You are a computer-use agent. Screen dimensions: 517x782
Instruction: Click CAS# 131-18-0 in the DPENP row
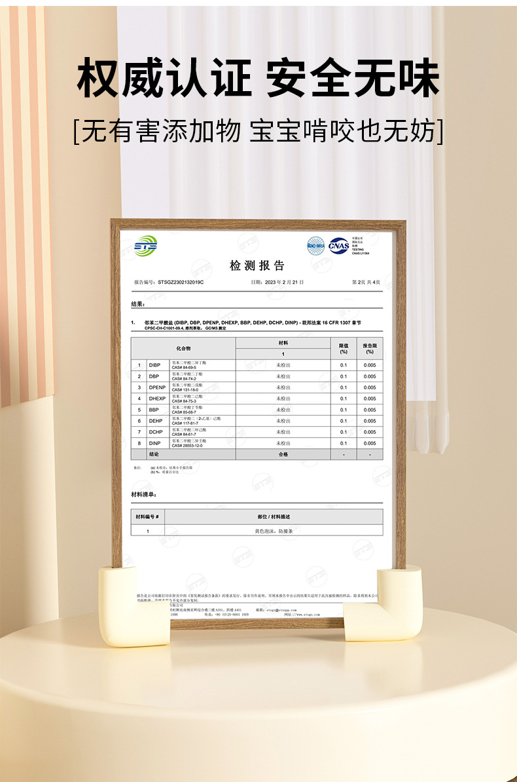(185, 390)
